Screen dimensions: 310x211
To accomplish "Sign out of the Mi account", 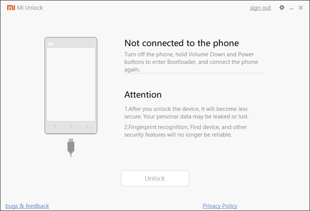I will (260, 8).
